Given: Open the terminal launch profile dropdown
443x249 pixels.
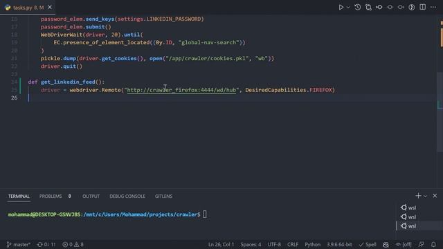Looking at the screenshot, I should pyautogui.click(x=425, y=196).
